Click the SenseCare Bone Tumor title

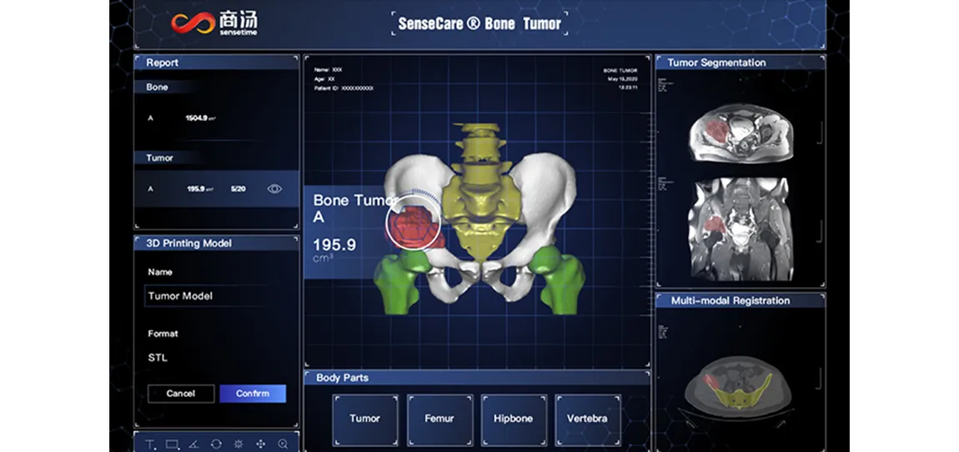point(479,24)
